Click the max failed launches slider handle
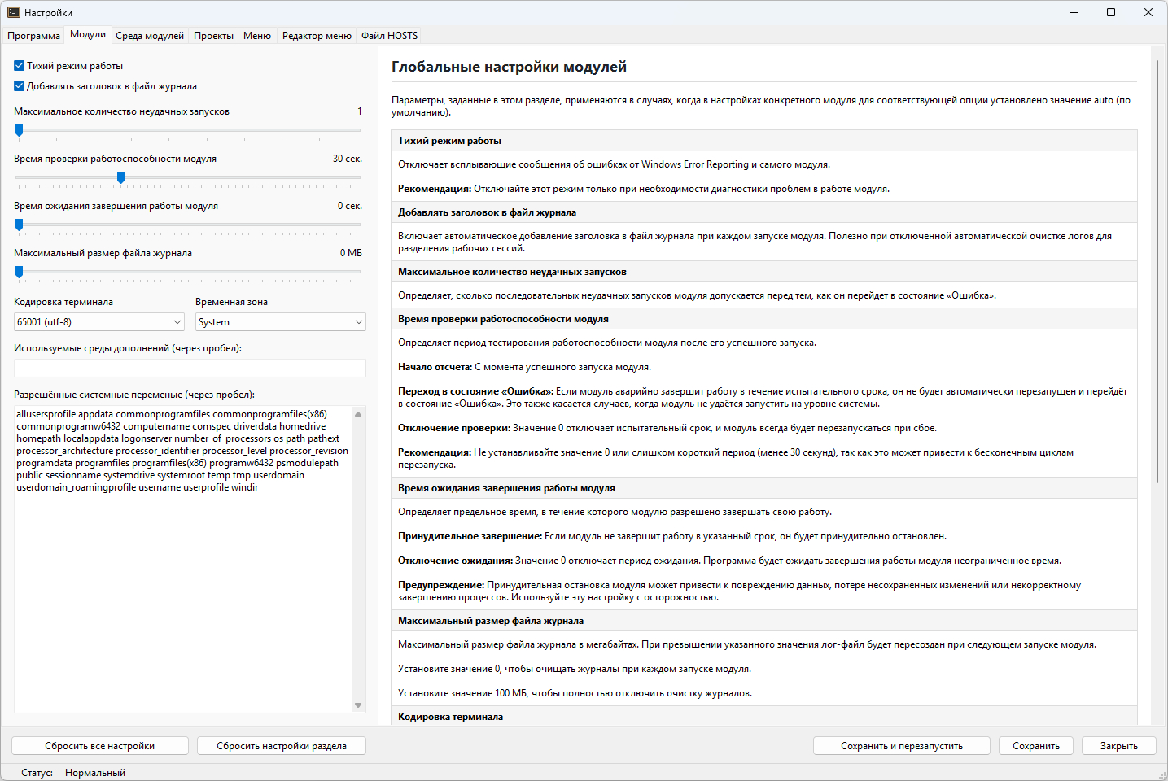Viewport: 1168px width, 781px height. pyautogui.click(x=20, y=130)
